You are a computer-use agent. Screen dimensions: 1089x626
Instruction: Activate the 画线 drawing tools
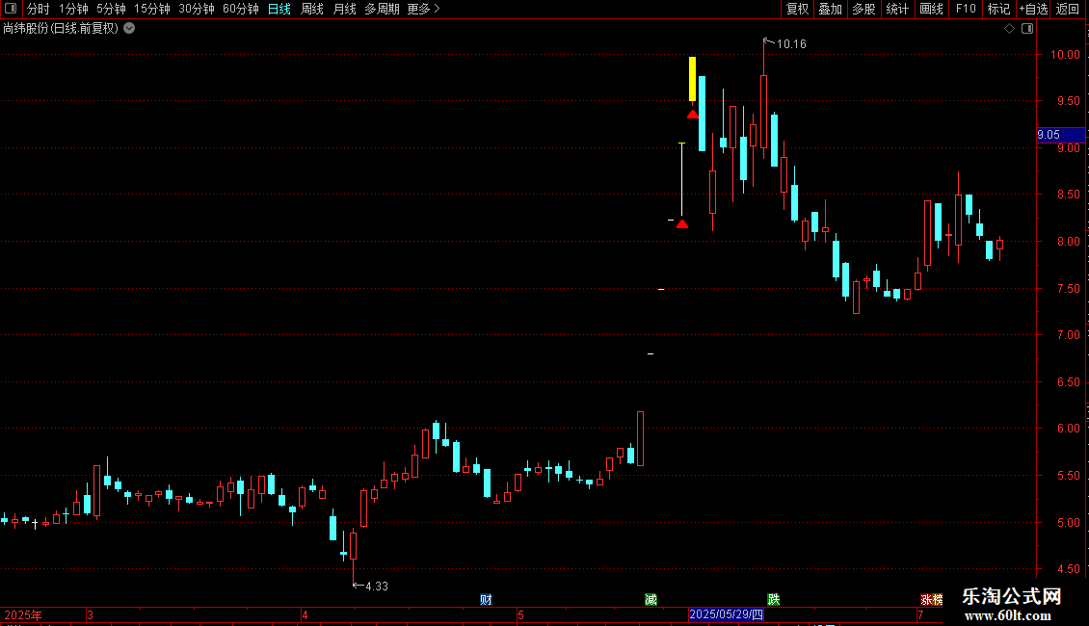pos(931,9)
